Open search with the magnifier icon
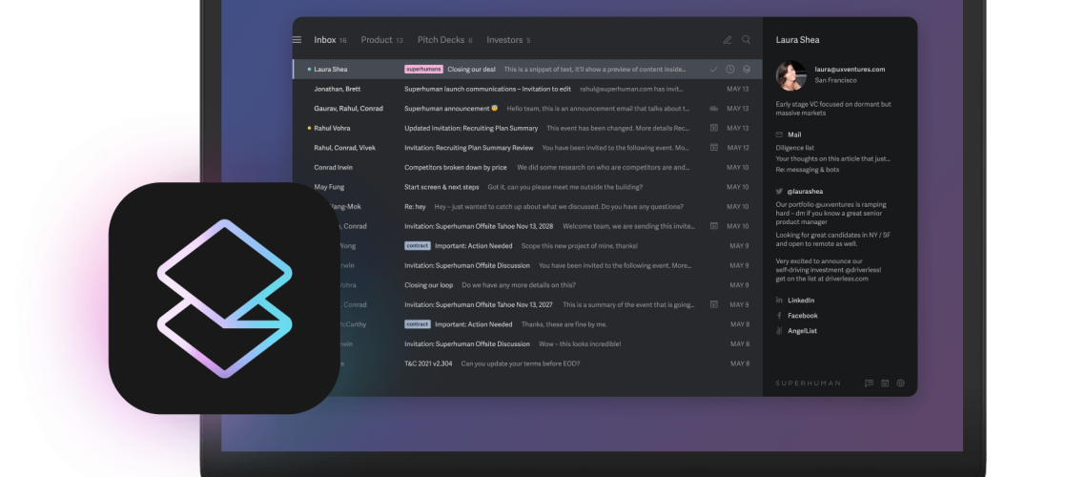The height and width of the screenshot is (477, 1087). point(746,39)
